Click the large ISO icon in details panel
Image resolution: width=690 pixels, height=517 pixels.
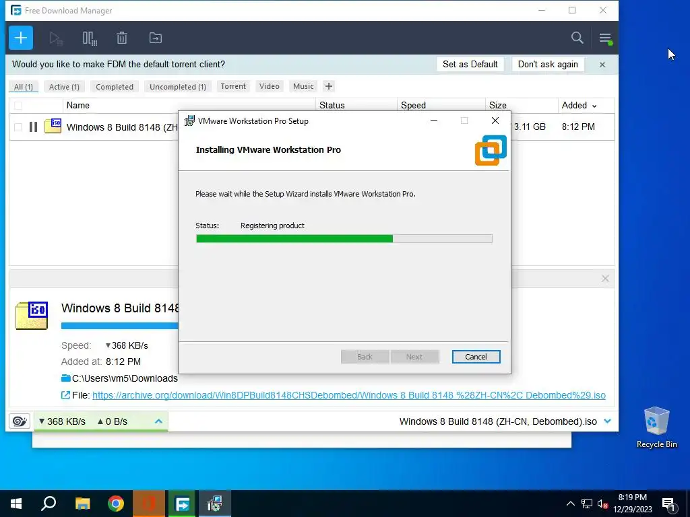pyautogui.click(x=32, y=315)
